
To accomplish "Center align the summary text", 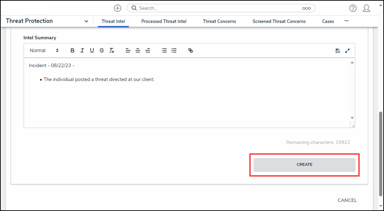I will (138, 50).
